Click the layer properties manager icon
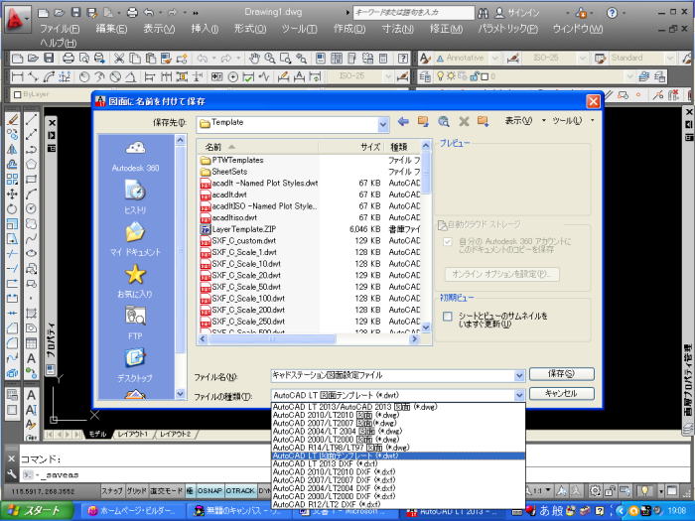This screenshot has height=521, width=695. point(425,77)
